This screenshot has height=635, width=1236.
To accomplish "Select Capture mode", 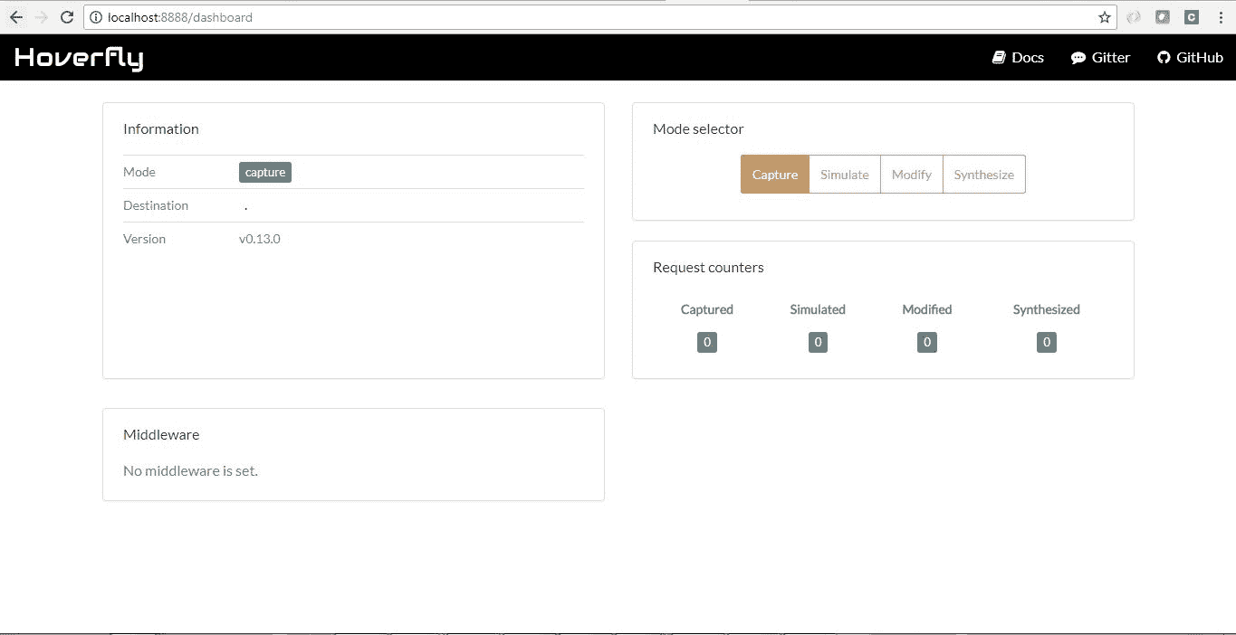I will (775, 175).
